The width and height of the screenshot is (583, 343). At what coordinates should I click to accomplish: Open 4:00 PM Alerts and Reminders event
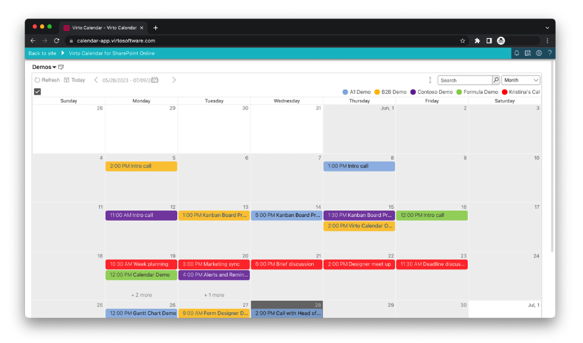point(214,275)
